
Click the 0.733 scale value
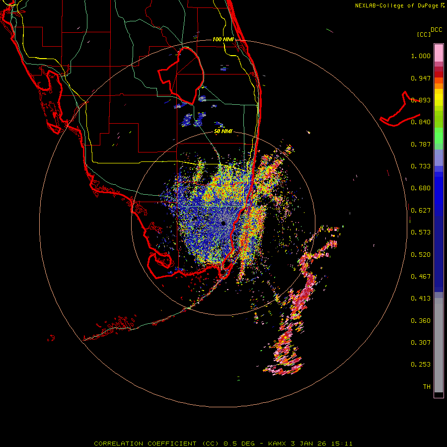click(421, 166)
